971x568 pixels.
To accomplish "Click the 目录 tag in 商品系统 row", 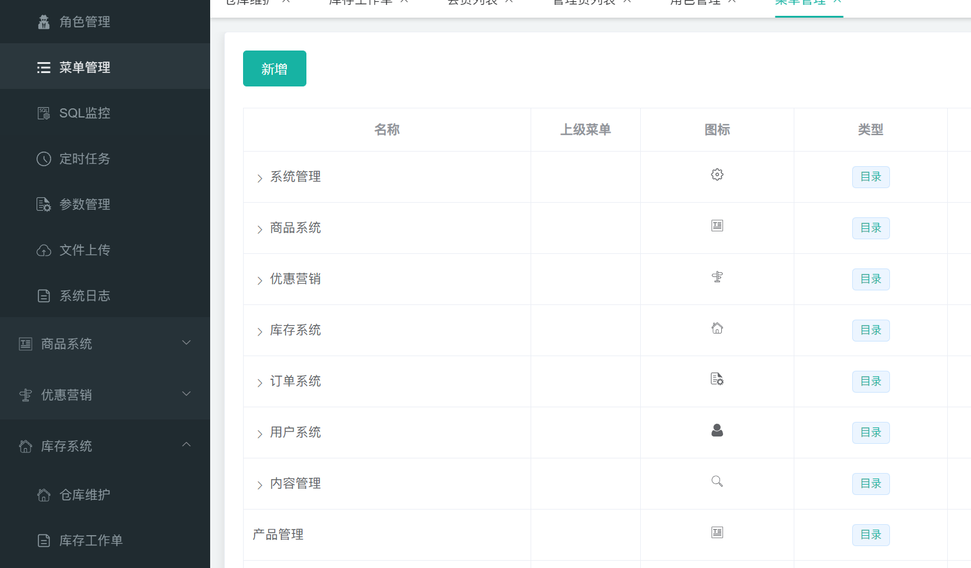I will [871, 228].
